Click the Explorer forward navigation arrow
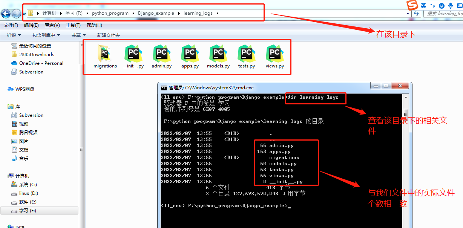 [x=16, y=14]
